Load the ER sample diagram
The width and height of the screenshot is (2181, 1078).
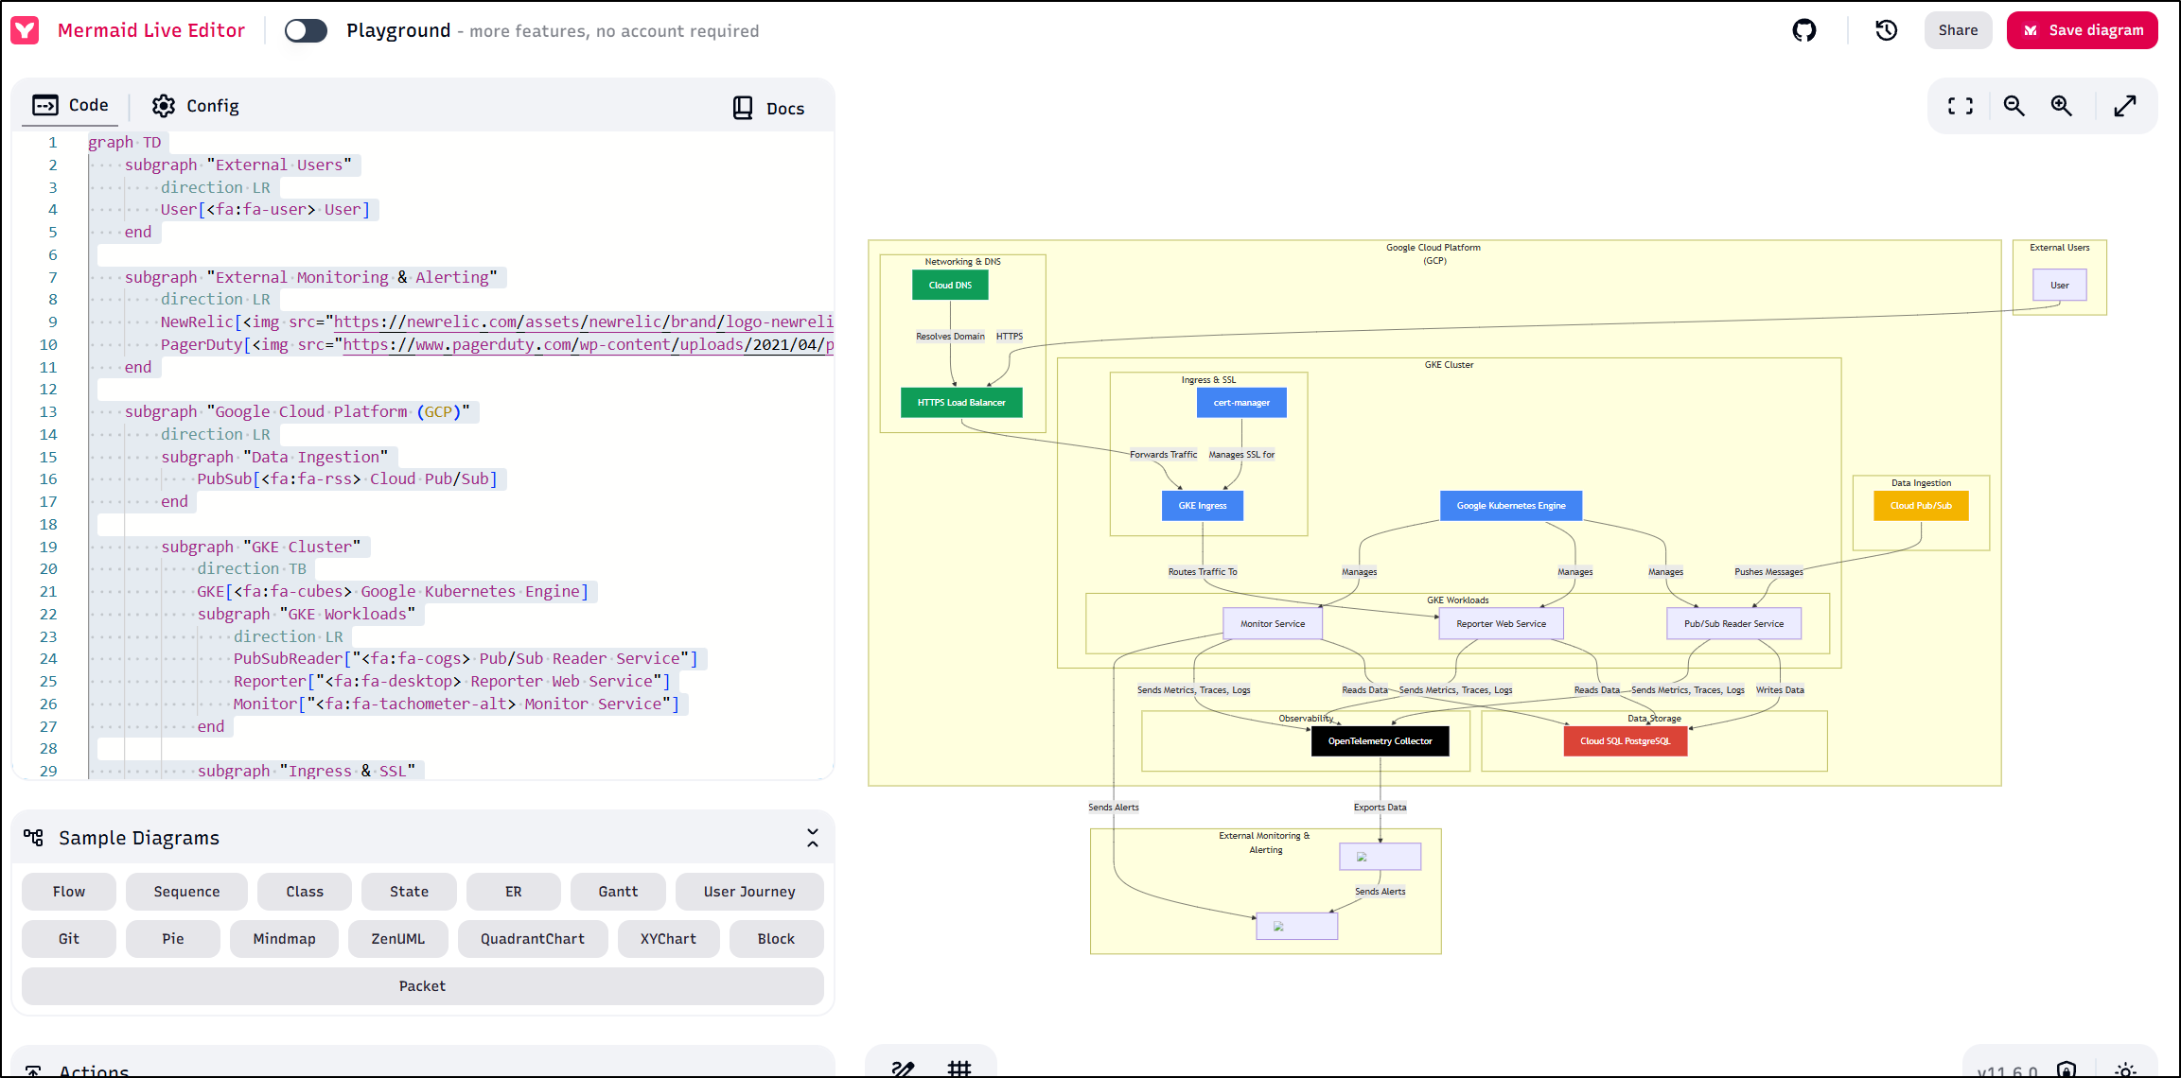pyautogui.click(x=514, y=892)
